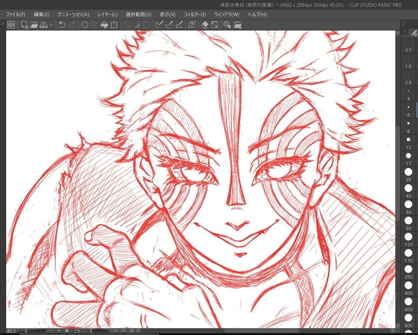Open the 表示(V) menu
The height and width of the screenshot is (335, 418).
coord(168,15)
